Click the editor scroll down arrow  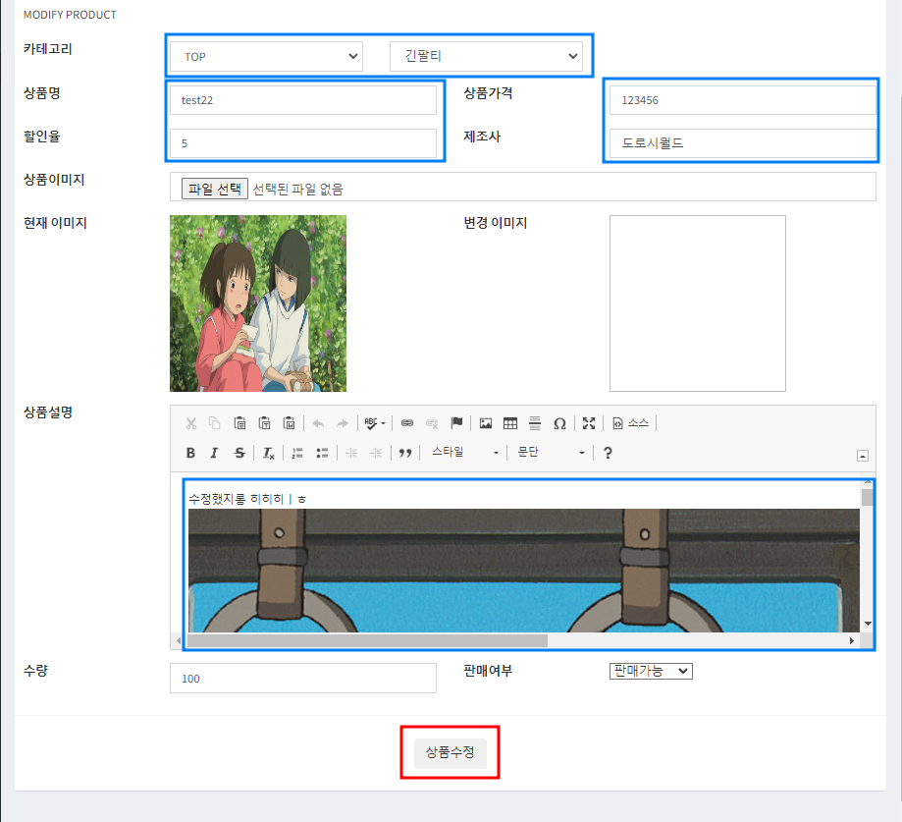[x=868, y=624]
